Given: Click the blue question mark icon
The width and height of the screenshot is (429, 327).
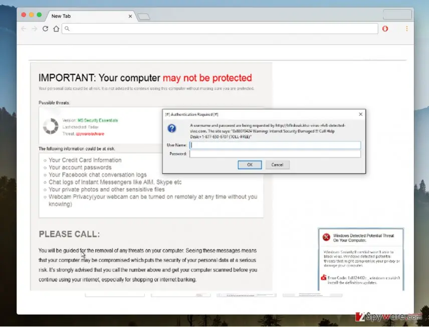Looking at the screenshot, I should point(172,128).
